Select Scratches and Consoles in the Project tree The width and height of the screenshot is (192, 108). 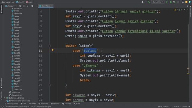tap(18, 101)
